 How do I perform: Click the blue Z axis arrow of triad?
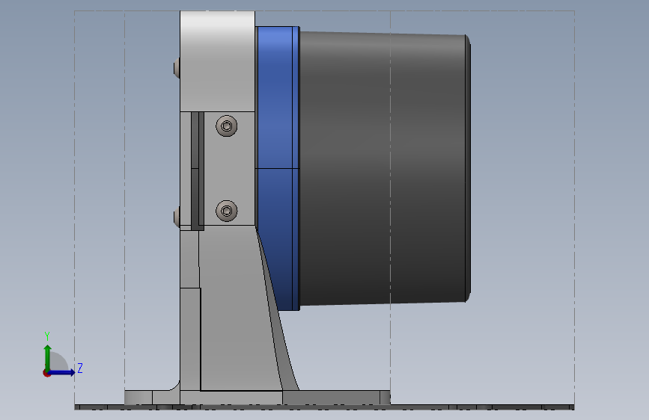coord(62,372)
